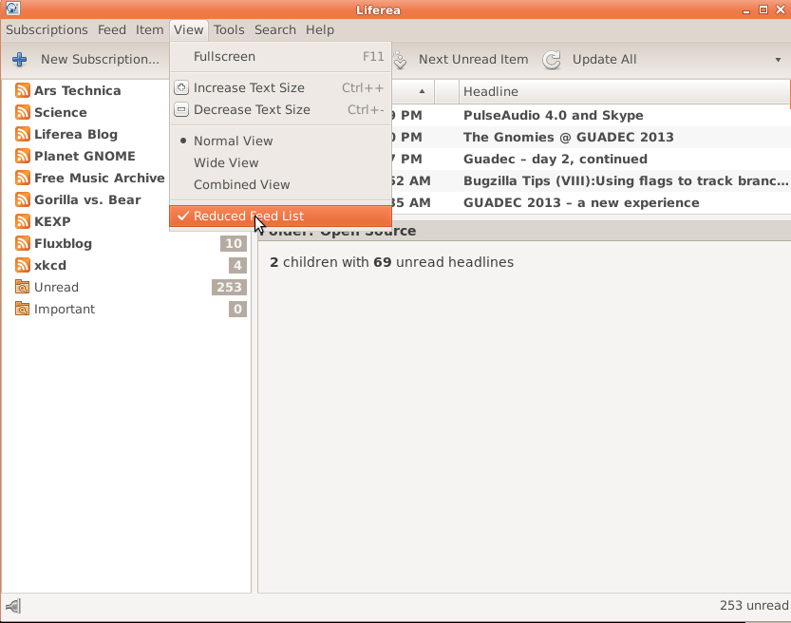Viewport: 791px width, 623px height.
Task: Click the Increase Text Size zoom icon
Action: pos(182,88)
